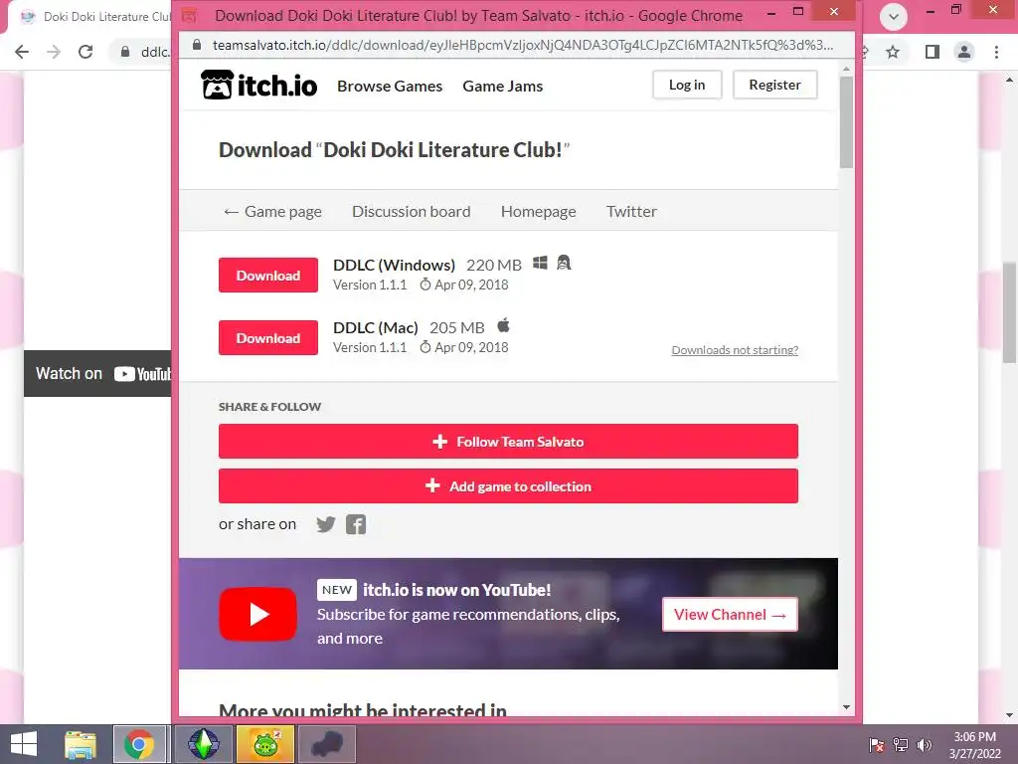Click main Chrome window scrollbar thumb
Image resolution: width=1018 pixels, height=764 pixels.
(x=1009, y=312)
